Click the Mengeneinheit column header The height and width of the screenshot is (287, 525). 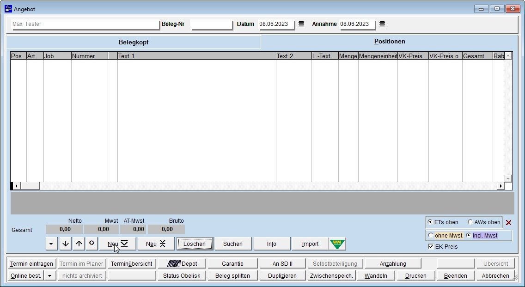coord(378,56)
